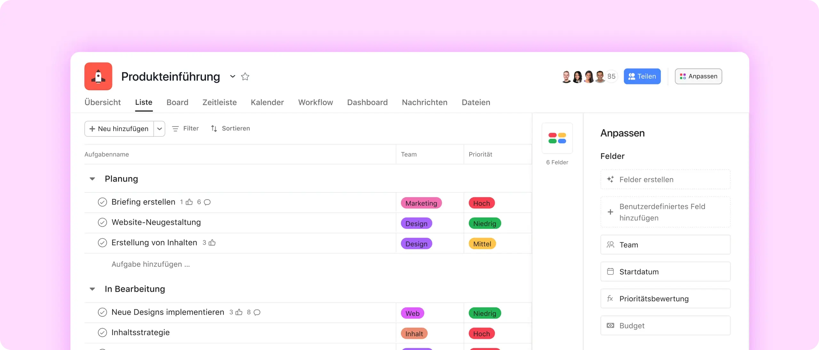Collapse the In Bearbeitung section
The width and height of the screenshot is (819, 350).
[92, 289]
